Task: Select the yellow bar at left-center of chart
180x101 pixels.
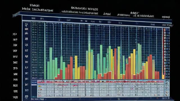Action: 76,67
